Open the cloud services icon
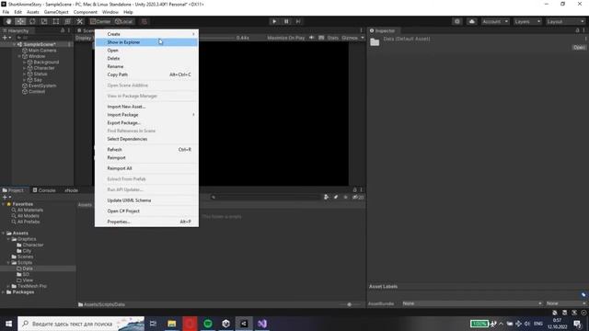 (472, 21)
